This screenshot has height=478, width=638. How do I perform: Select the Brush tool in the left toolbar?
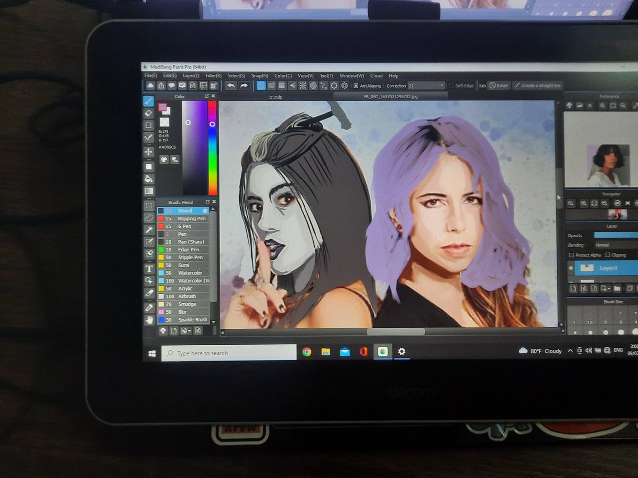(x=148, y=100)
